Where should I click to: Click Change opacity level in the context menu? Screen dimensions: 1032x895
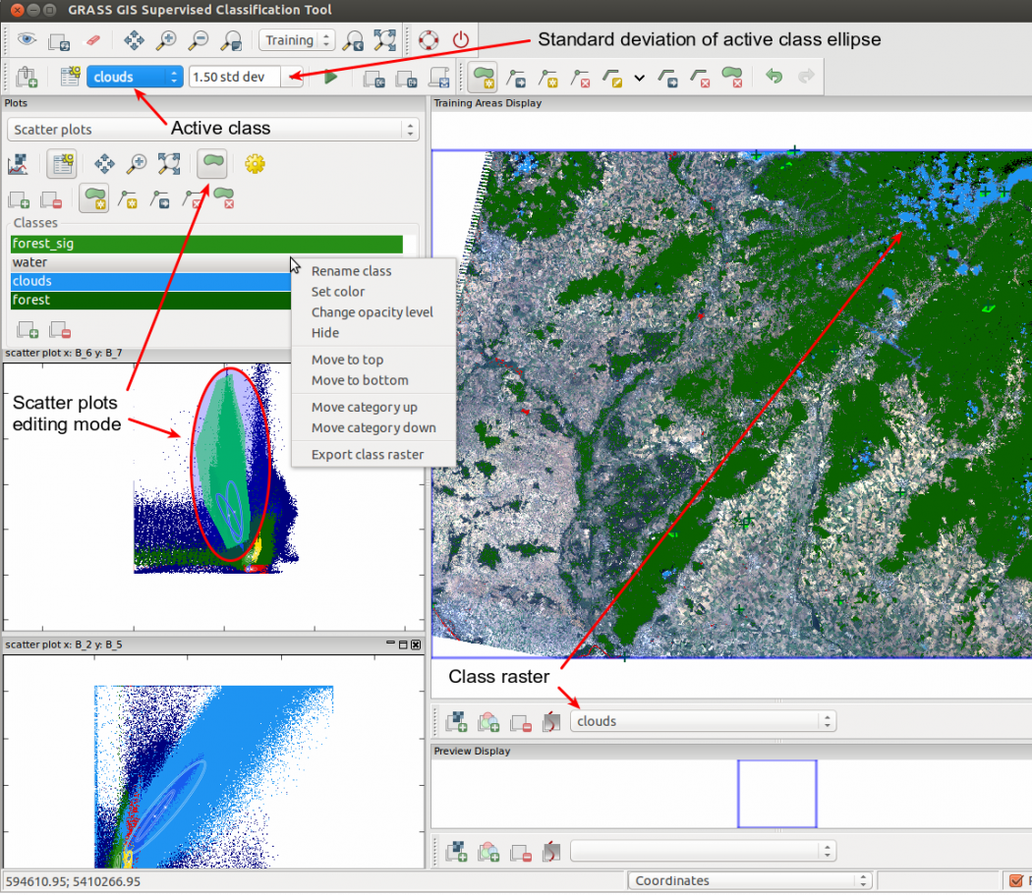point(372,312)
